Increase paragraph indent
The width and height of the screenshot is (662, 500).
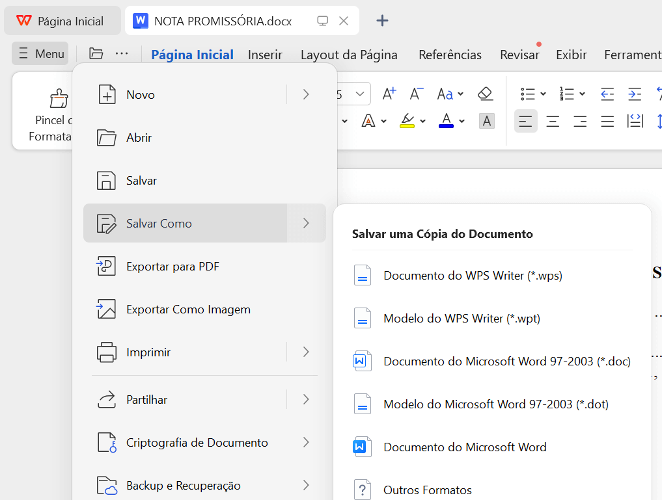635,94
